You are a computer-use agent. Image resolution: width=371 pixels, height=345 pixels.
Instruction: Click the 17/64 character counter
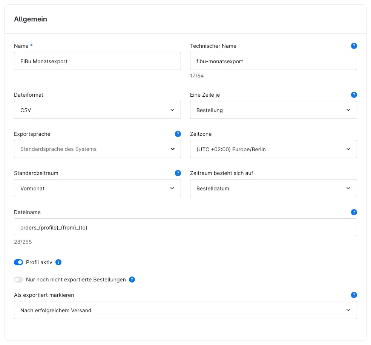pyautogui.click(x=196, y=76)
